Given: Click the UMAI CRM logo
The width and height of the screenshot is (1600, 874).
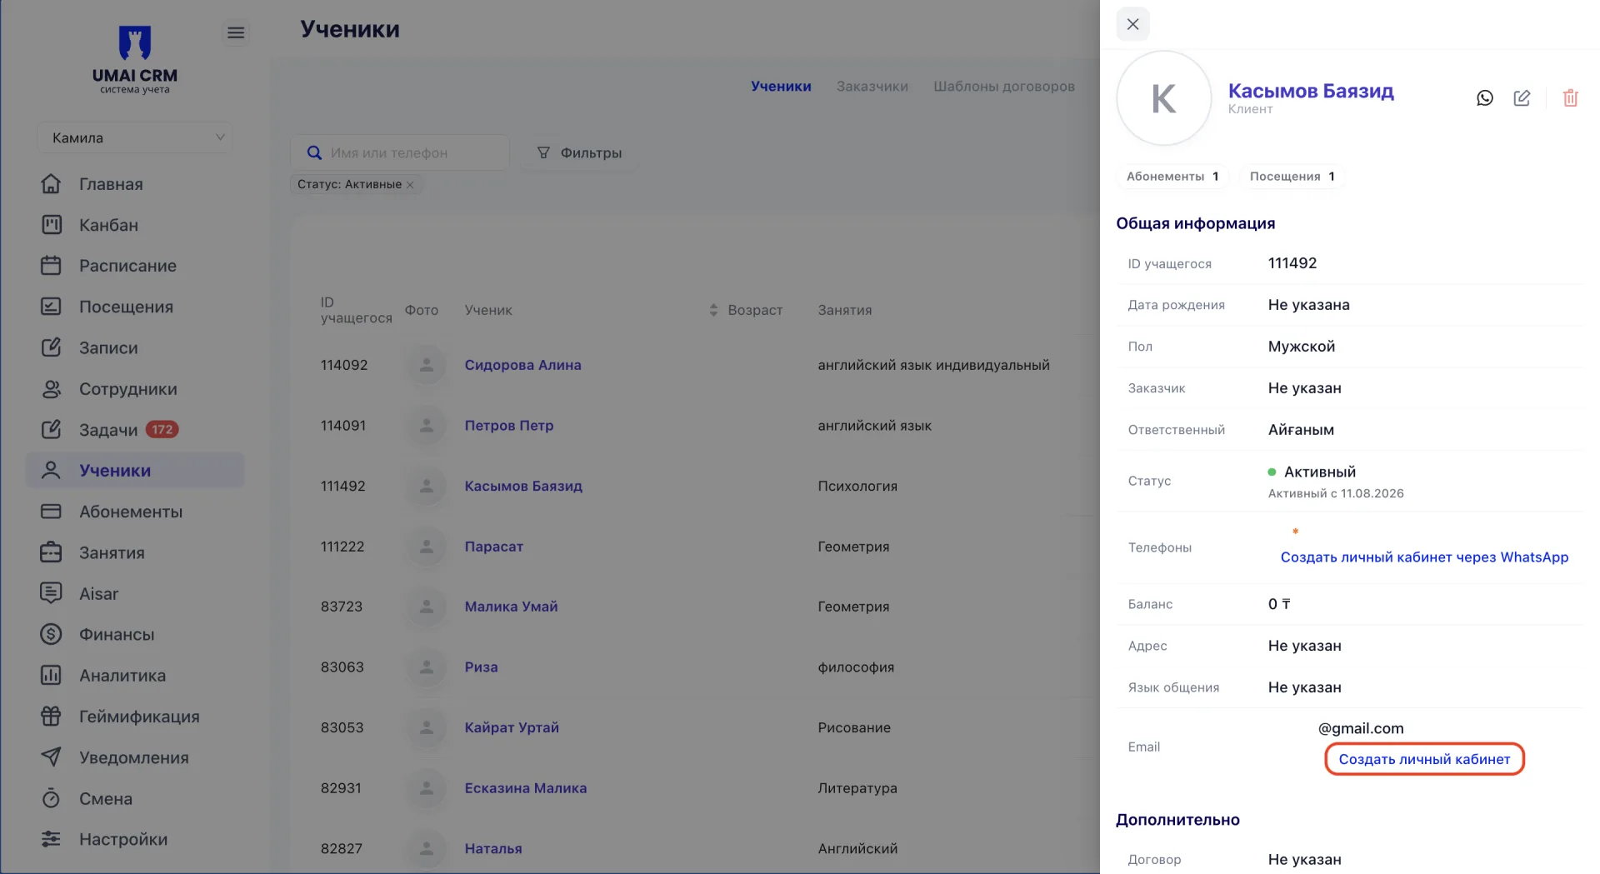Looking at the screenshot, I should 135,59.
